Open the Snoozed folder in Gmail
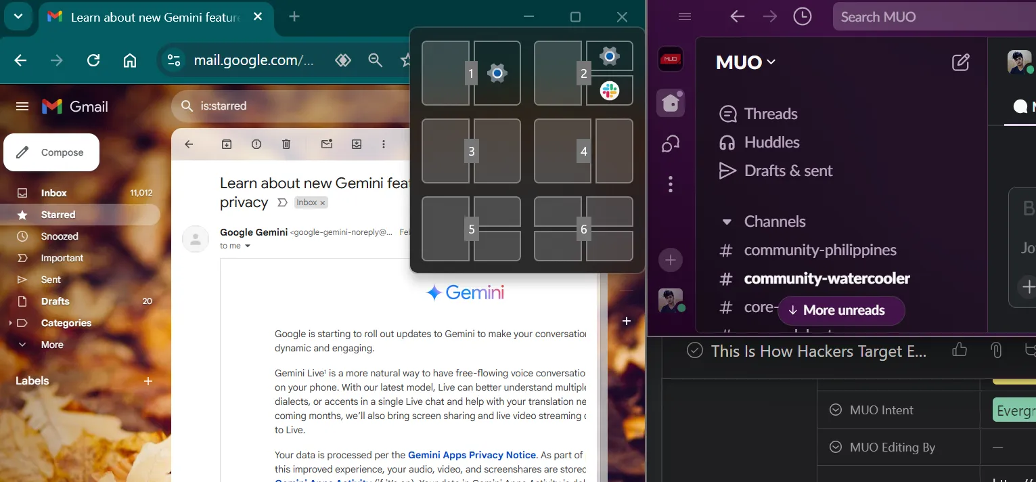Viewport: 1036px width, 482px height. click(x=80, y=236)
